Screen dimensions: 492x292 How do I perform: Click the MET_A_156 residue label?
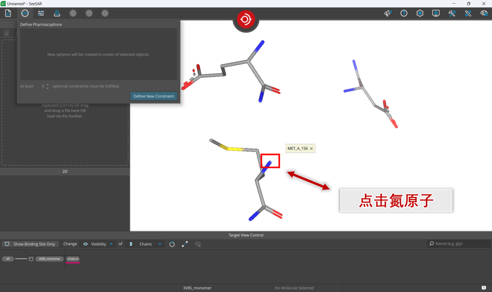(x=298, y=149)
